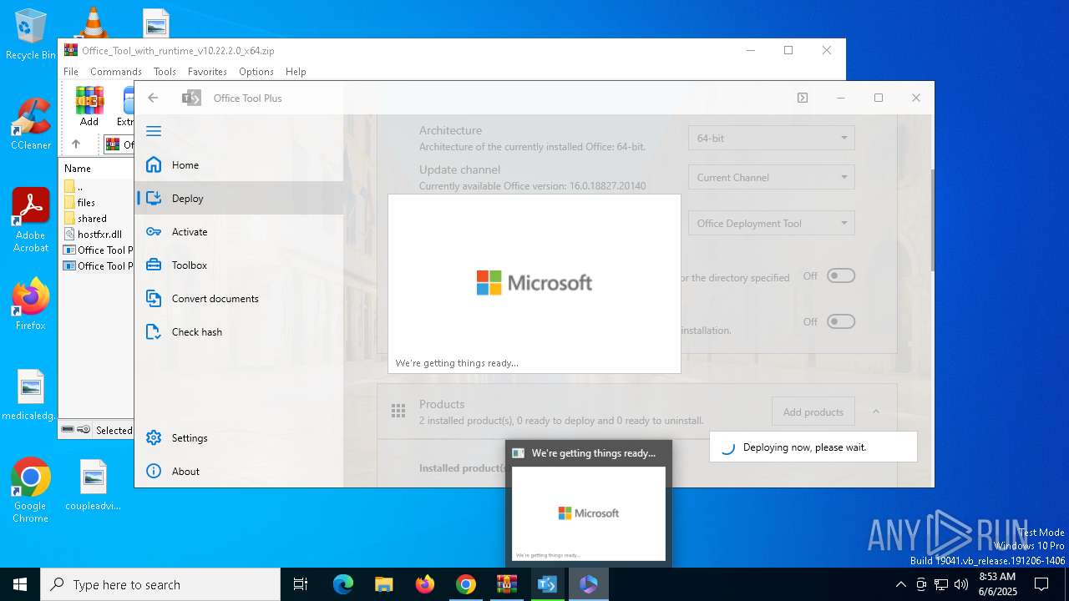The width and height of the screenshot is (1069, 601).
Task: Open the Check hash page
Action: (239, 331)
